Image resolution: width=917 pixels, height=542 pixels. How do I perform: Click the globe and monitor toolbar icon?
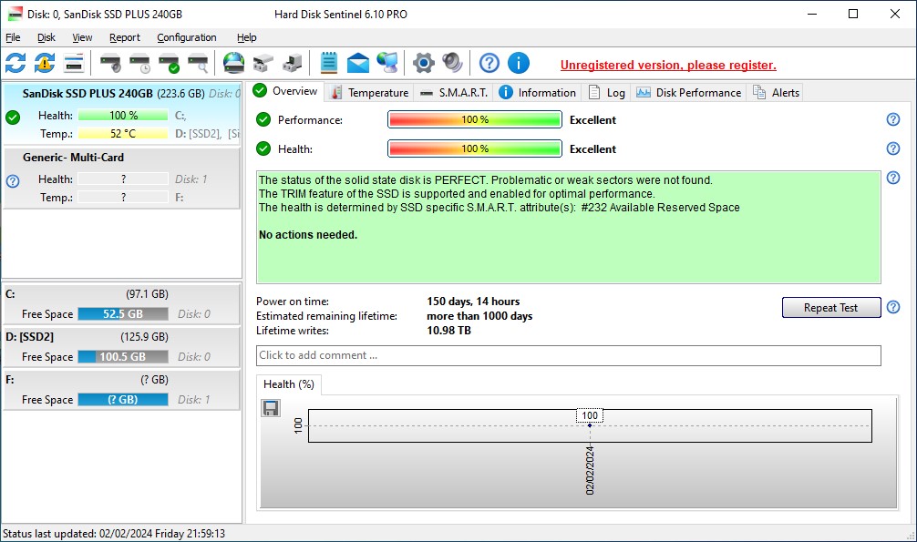(387, 63)
